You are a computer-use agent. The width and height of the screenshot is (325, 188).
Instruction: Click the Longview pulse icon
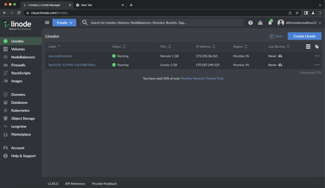pos(6,126)
